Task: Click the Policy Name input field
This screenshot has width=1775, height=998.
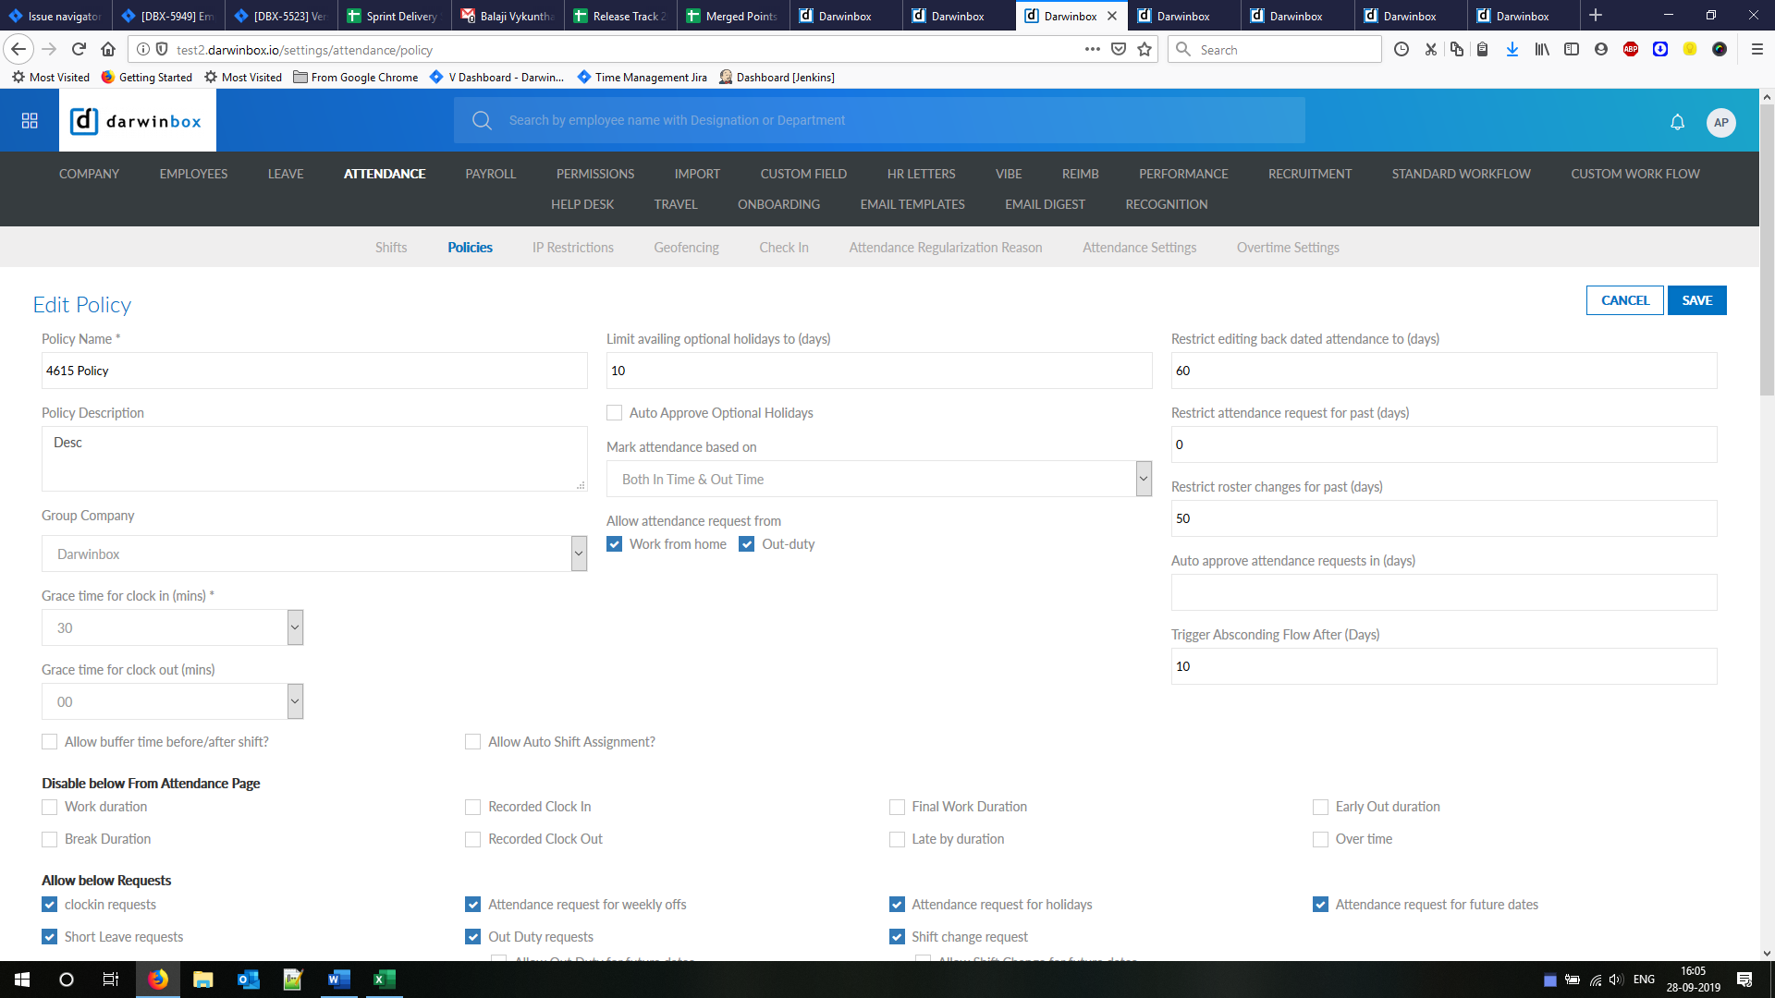Action: coord(314,371)
